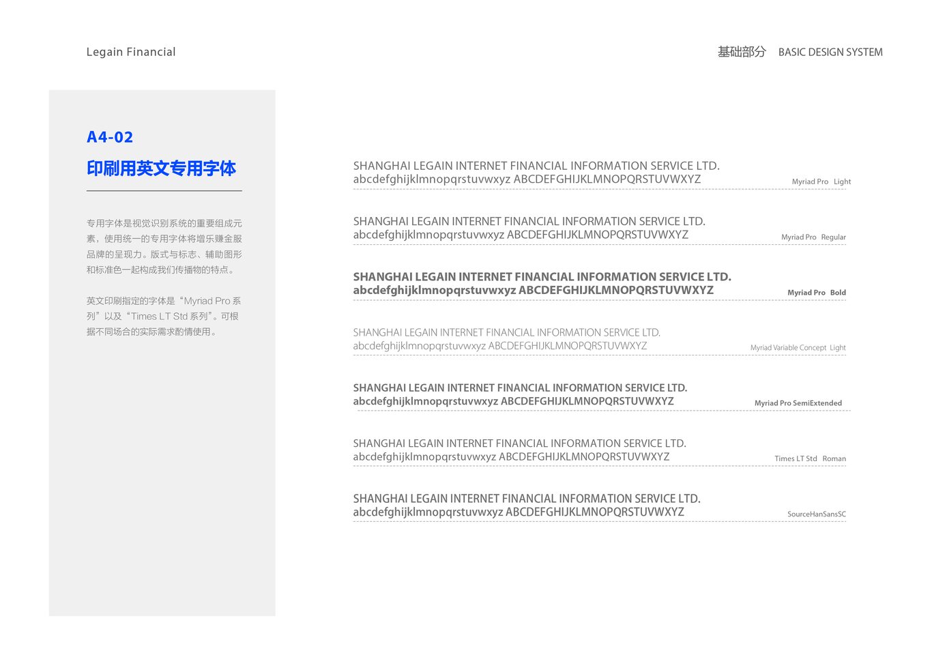Screen dimensions: 932x659
Task: Click the Myriad Pro Bold label
Action: [x=817, y=293]
